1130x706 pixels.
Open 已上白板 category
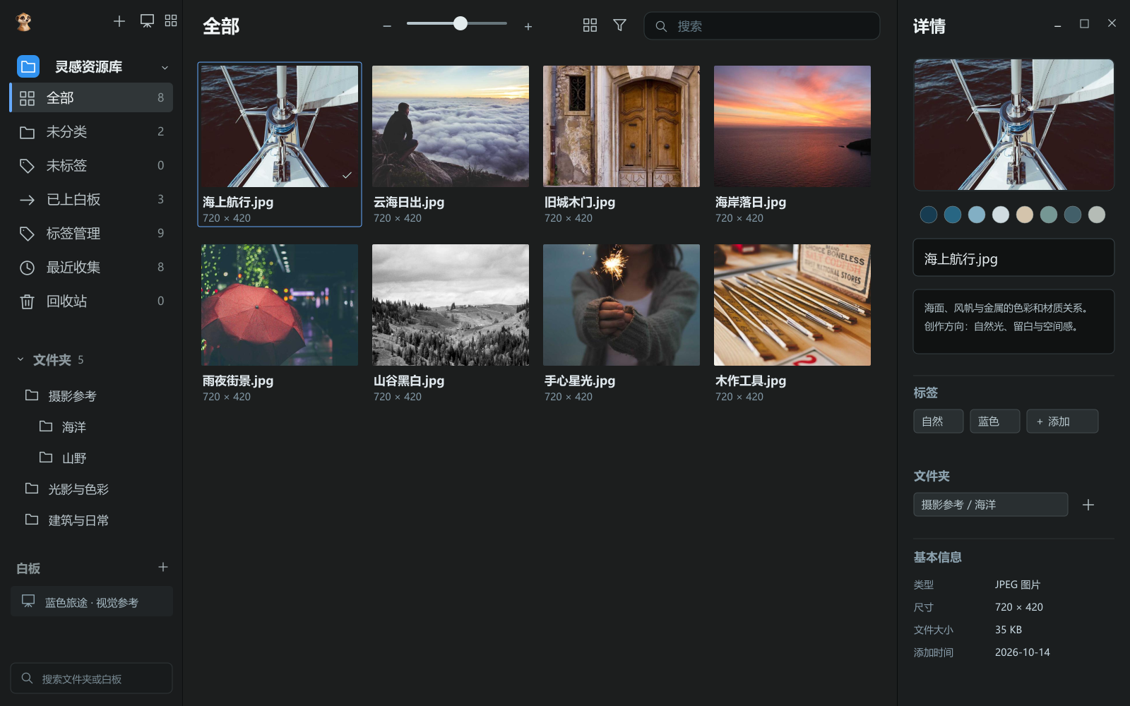click(91, 199)
